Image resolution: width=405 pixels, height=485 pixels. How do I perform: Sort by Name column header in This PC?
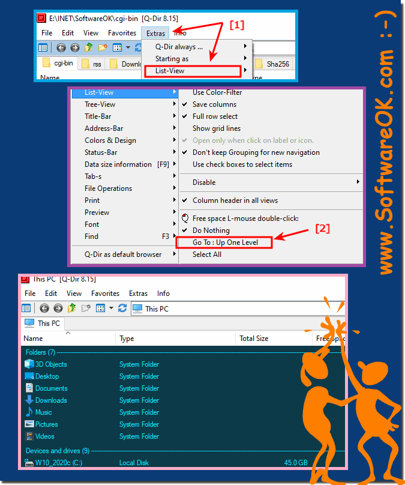(68, 339)
